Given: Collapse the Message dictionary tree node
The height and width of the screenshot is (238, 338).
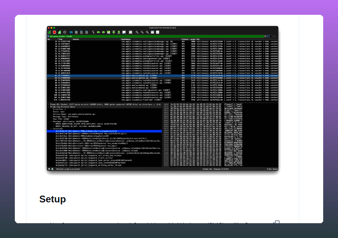Looking at the screenshot, I should [51, 122].
